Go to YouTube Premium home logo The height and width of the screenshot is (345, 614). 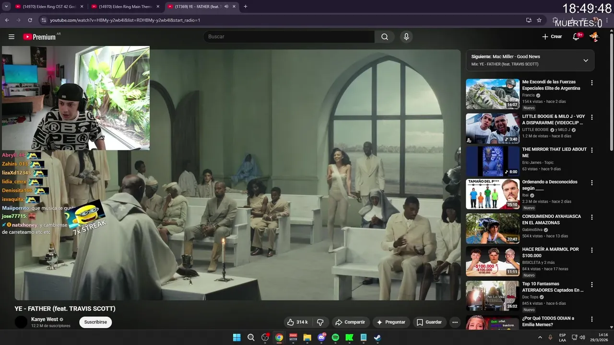pyautogui.click(x=39, y=37)
